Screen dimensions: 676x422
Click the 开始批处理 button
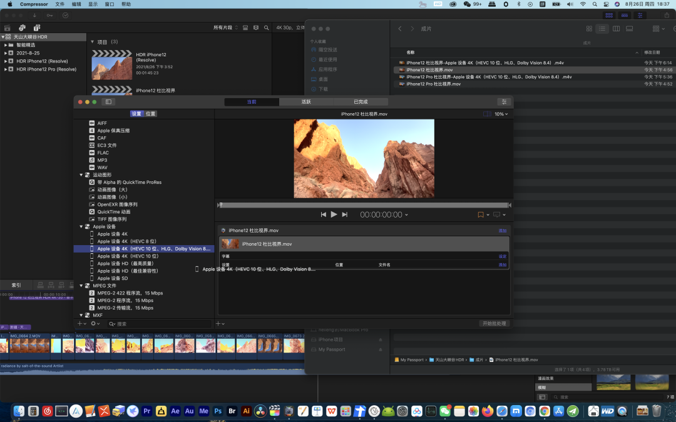pyautogui.click(x=494, y=323)
